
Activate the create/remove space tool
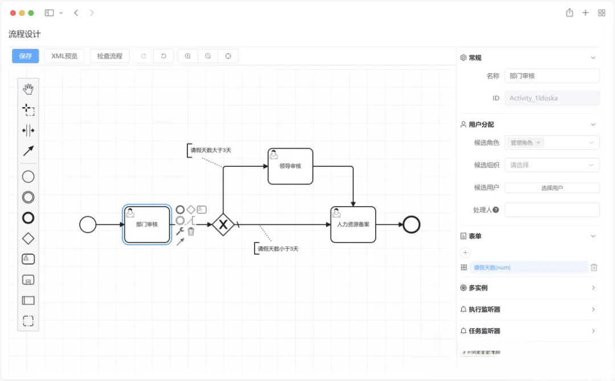28,130
